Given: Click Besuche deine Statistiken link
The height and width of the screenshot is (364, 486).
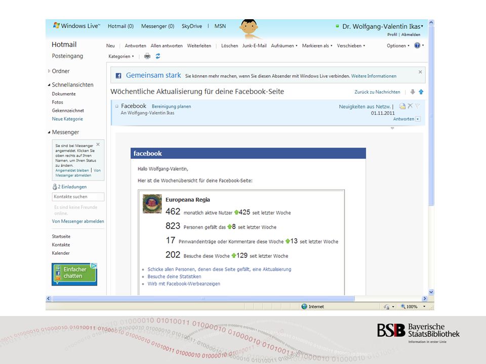Looking at the screenshot, I should click(x=174, y=277).
